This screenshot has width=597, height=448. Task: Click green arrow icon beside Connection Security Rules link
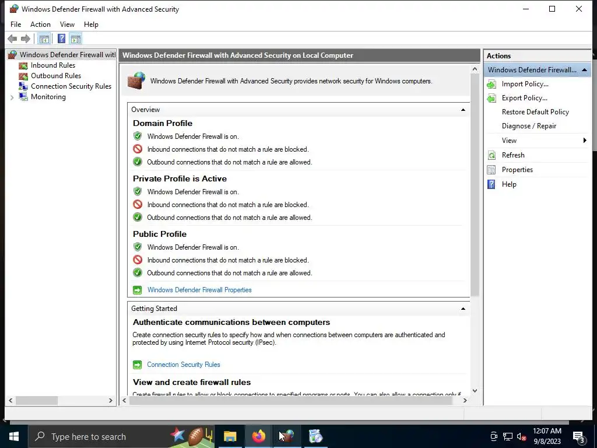point(137,365)
